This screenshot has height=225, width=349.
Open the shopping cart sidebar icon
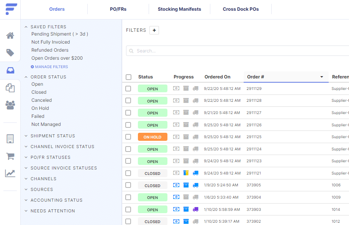(10, 156)
